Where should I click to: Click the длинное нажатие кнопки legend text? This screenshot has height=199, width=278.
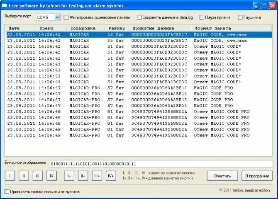[x=171, y=178]
